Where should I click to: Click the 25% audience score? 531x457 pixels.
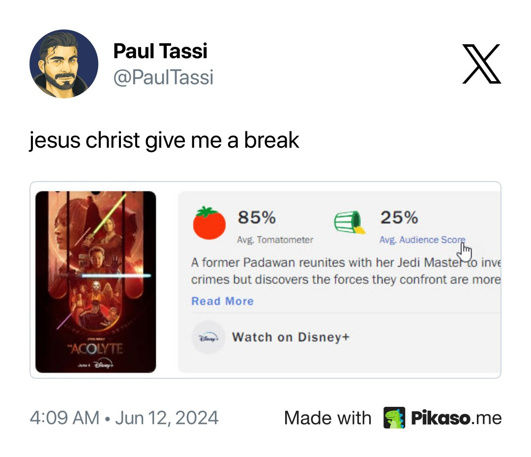[x=399, y=217]
